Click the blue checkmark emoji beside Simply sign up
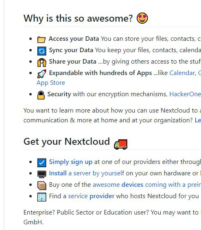This screenshot has height=230, width=201. pos(42,163)
